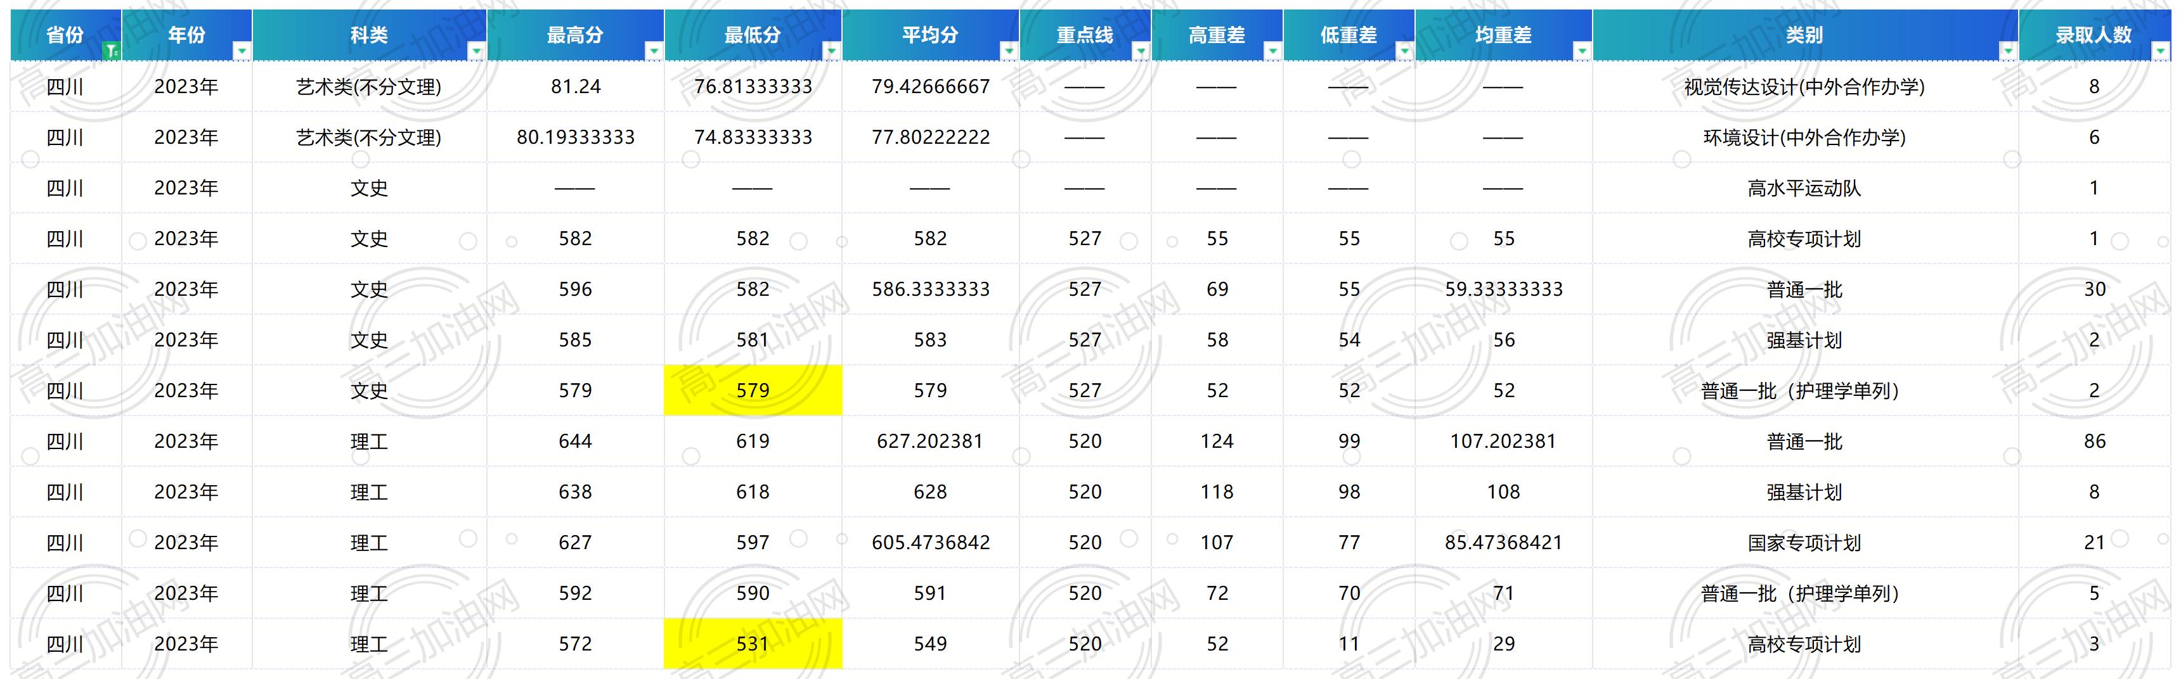Select the 549 average cell
Image resolution: width=2181 pixels, height=679 pixels.
coord(931,644)
